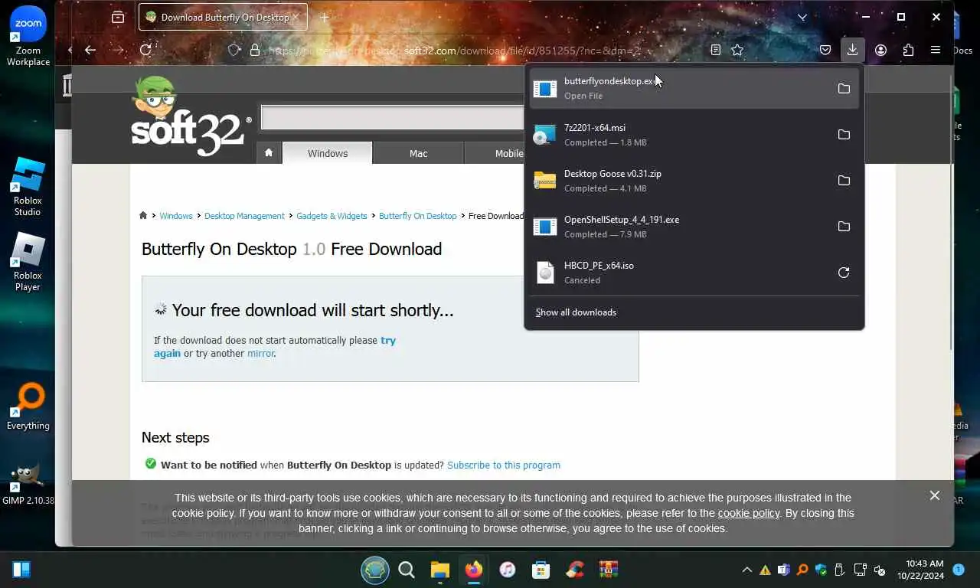
Task: Click the site security padlock icon
Action: (x=256, y=50)
